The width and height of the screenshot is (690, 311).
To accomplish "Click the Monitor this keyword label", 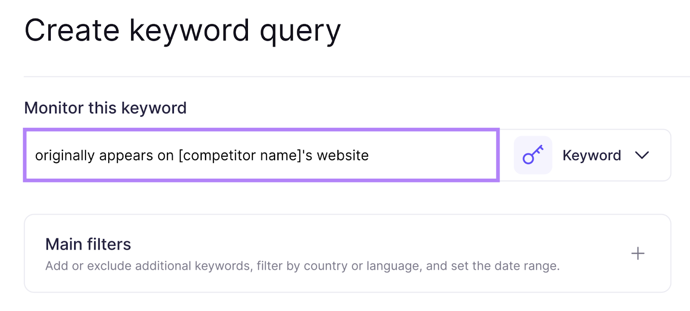I will pos(105,108).
